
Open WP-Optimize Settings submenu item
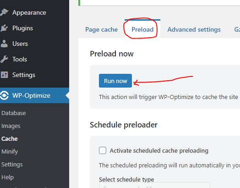12,165
